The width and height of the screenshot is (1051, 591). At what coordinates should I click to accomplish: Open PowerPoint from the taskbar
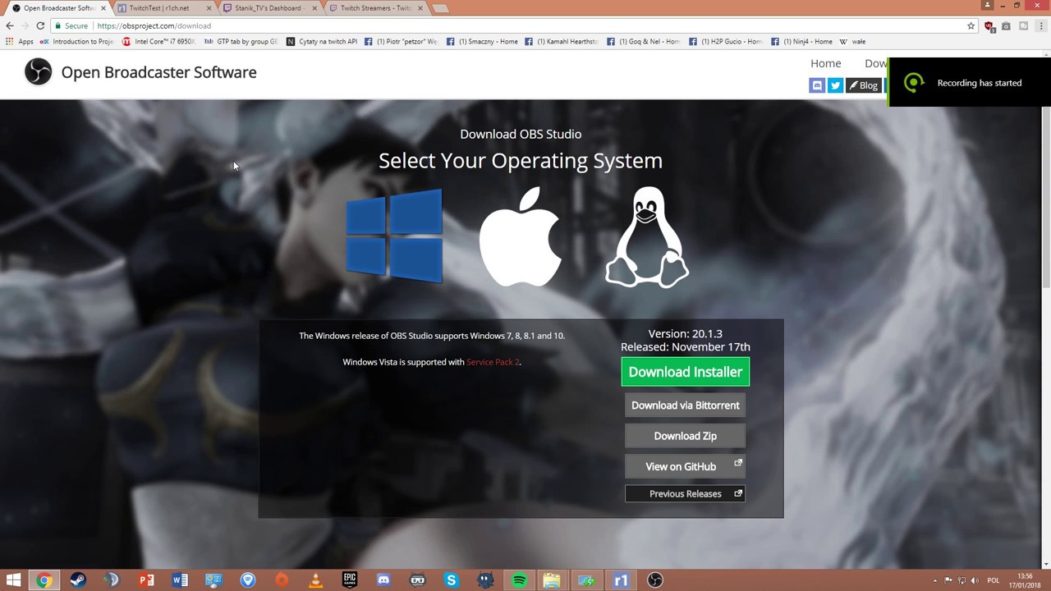pos(146,580)
